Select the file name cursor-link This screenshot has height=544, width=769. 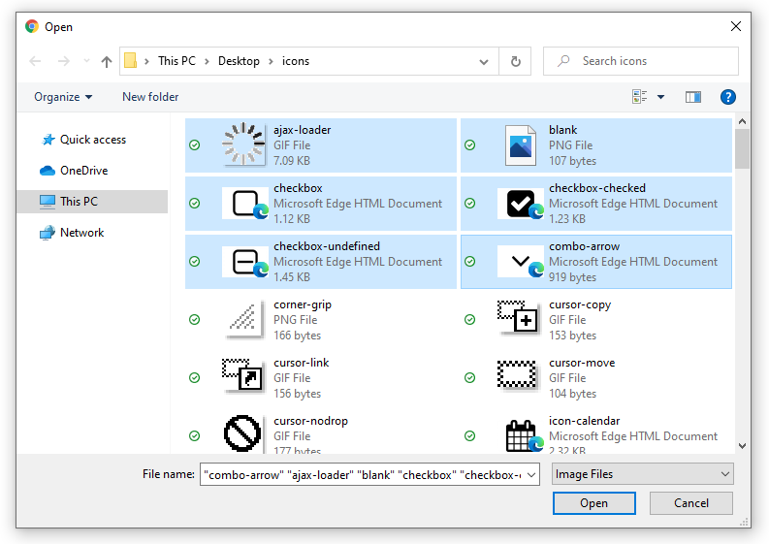pyautogui.click(x=302, y=363)
